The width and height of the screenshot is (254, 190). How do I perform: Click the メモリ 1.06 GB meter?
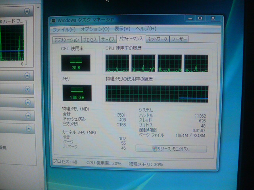pos(77,93)
